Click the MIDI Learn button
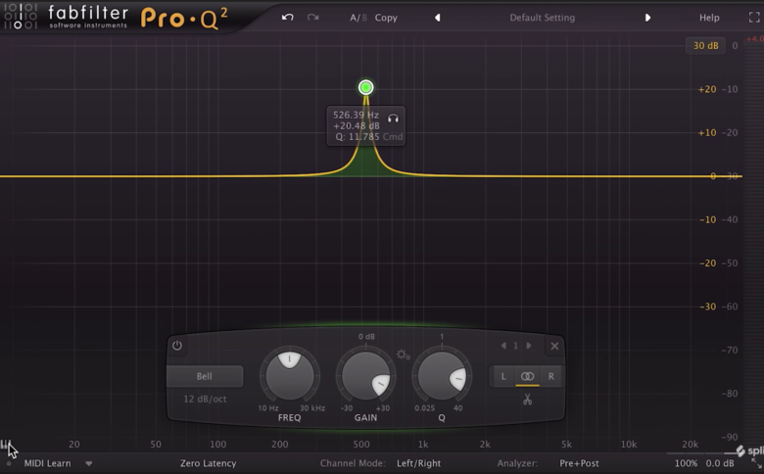This screenshot has height=474, width=764. click(x=47, y=463)
